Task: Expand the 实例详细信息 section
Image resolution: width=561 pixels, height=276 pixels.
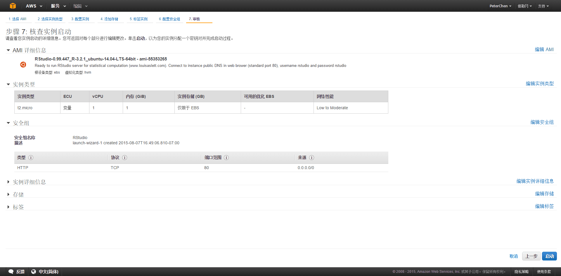Action: point(8,182)
